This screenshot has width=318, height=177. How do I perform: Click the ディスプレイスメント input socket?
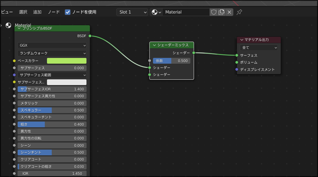(x=237, y=70)
